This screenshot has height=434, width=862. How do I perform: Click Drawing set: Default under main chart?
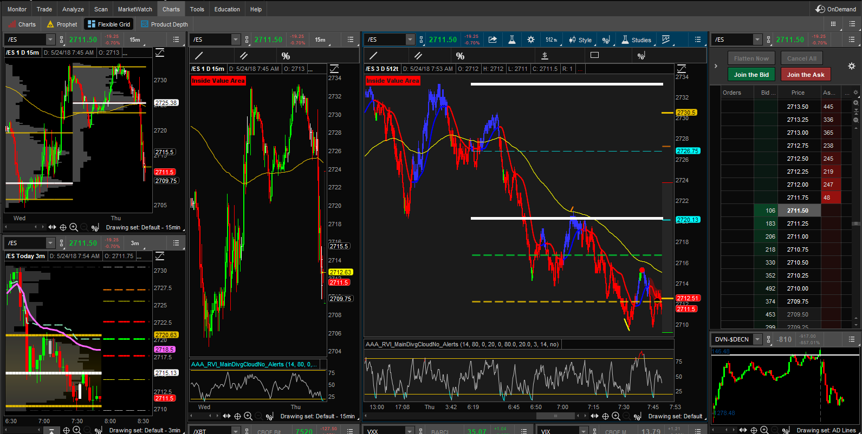pyautogui.click(x=675, y=416)
